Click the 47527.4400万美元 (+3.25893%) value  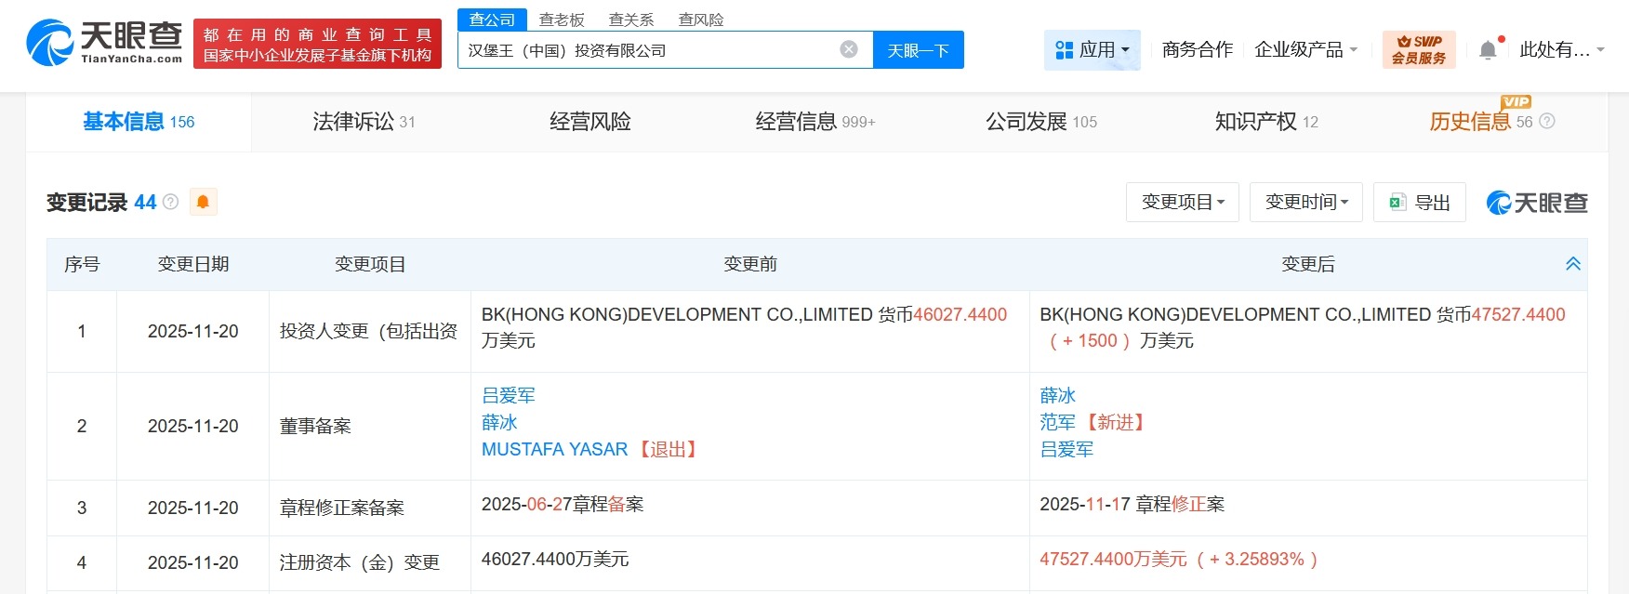(x=1179, y=559)
